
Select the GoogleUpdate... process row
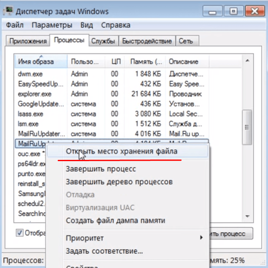[x=111, y=104]
